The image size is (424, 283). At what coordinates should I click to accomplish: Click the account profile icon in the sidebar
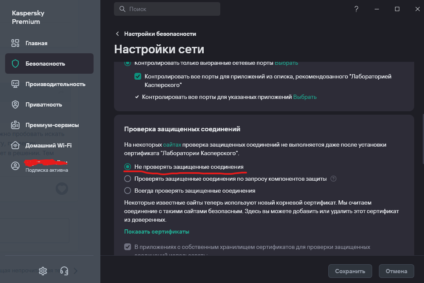click(x=15, y=166)
